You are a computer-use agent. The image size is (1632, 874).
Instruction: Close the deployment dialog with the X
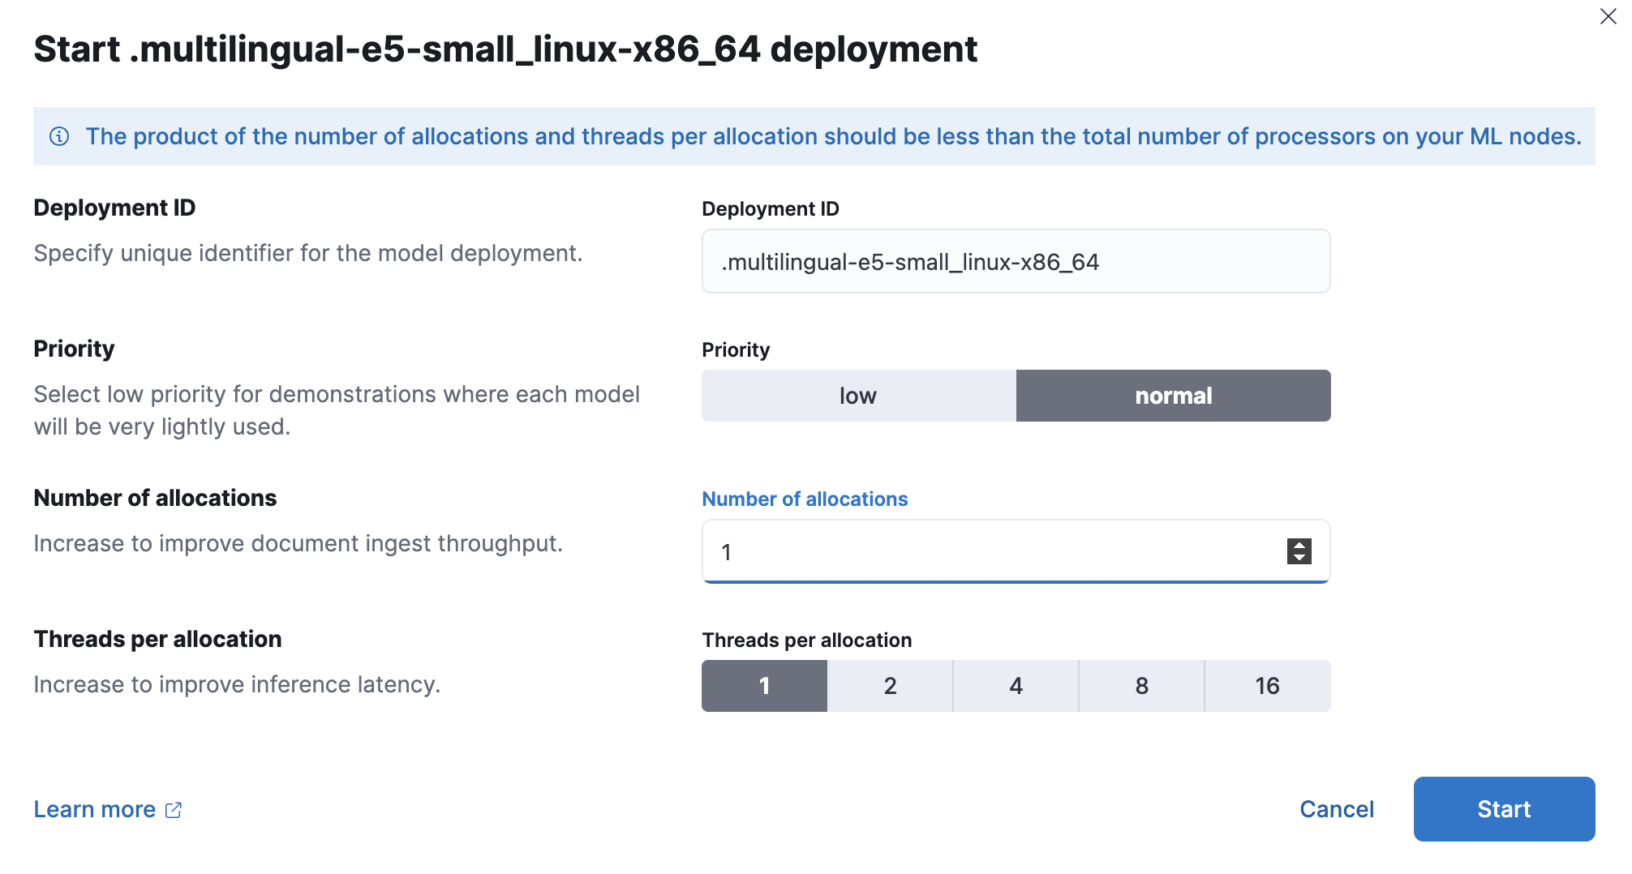coord(1608,16)
